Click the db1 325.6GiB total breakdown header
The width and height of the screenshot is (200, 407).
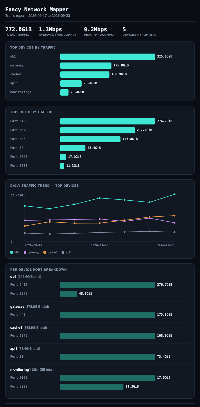pyautogui.click(x=26, y=277)
